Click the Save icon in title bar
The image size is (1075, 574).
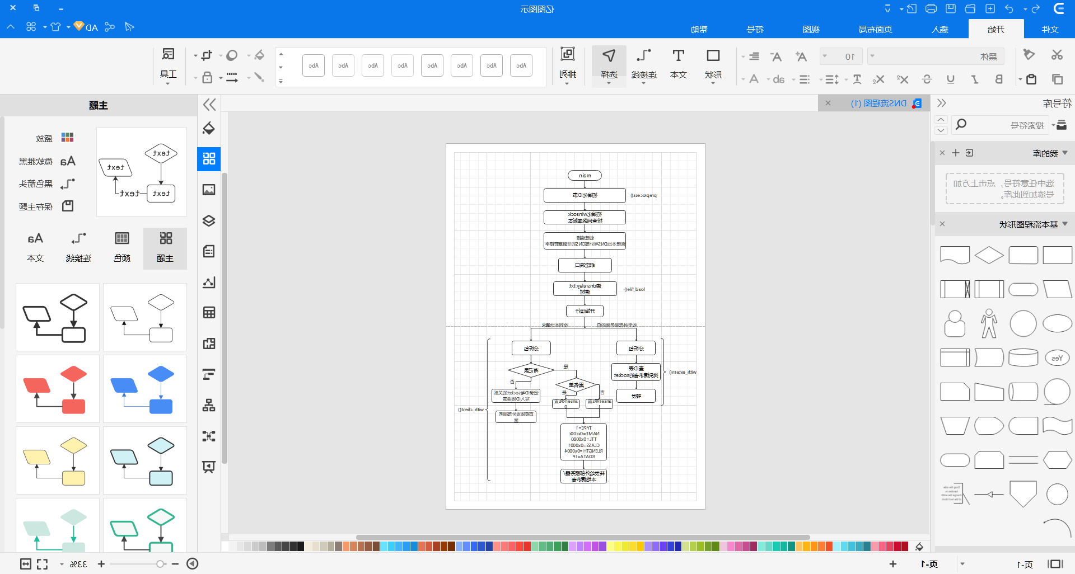pos(951,8)
